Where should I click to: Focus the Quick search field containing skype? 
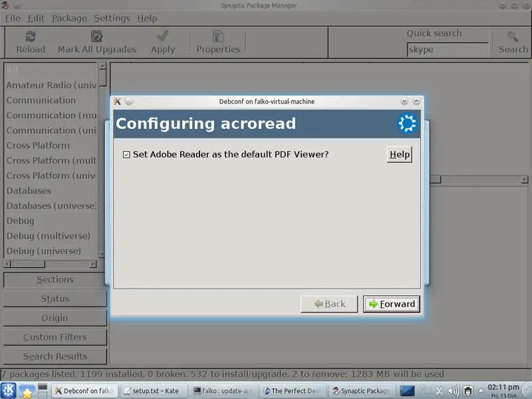point(447,50)
